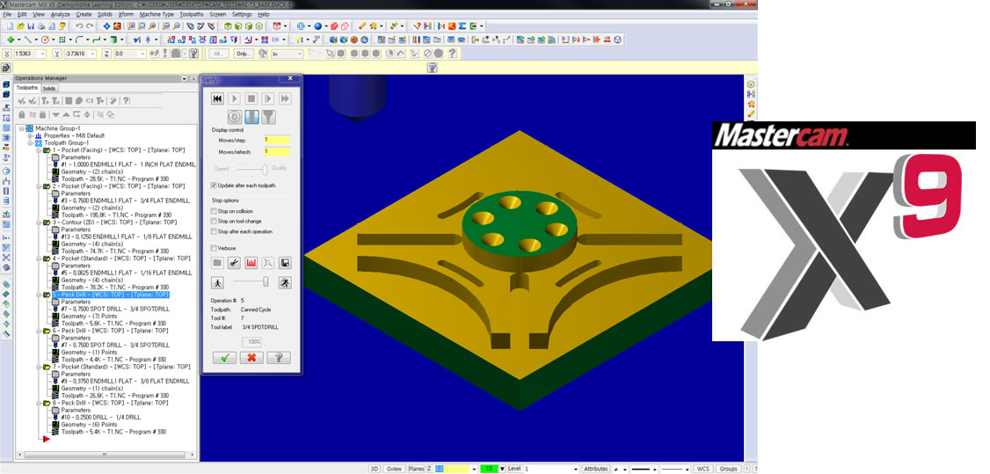Screen dimensions: 990x474
Task: Click the floppy save stock icon in Verify
Action: pyautogui.click(x=285, y=262)
